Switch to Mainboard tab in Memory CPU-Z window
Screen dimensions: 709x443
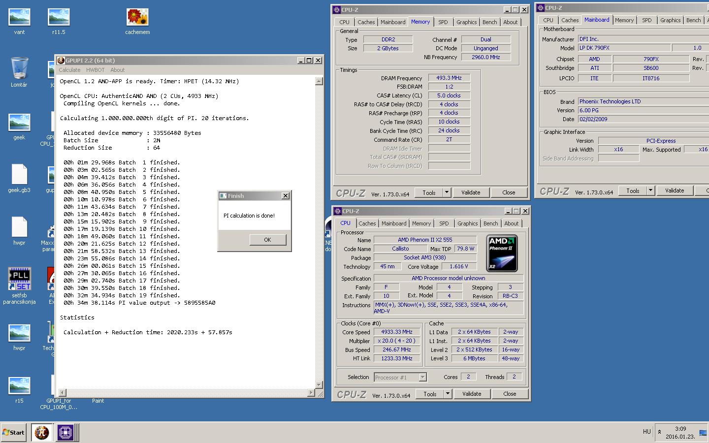[x=393, y=22]
